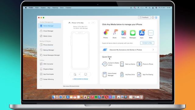This screenshot has height=110, width=195.
Task: Open Apps media category
Action: pyautogui.click(x=142, y=34)
